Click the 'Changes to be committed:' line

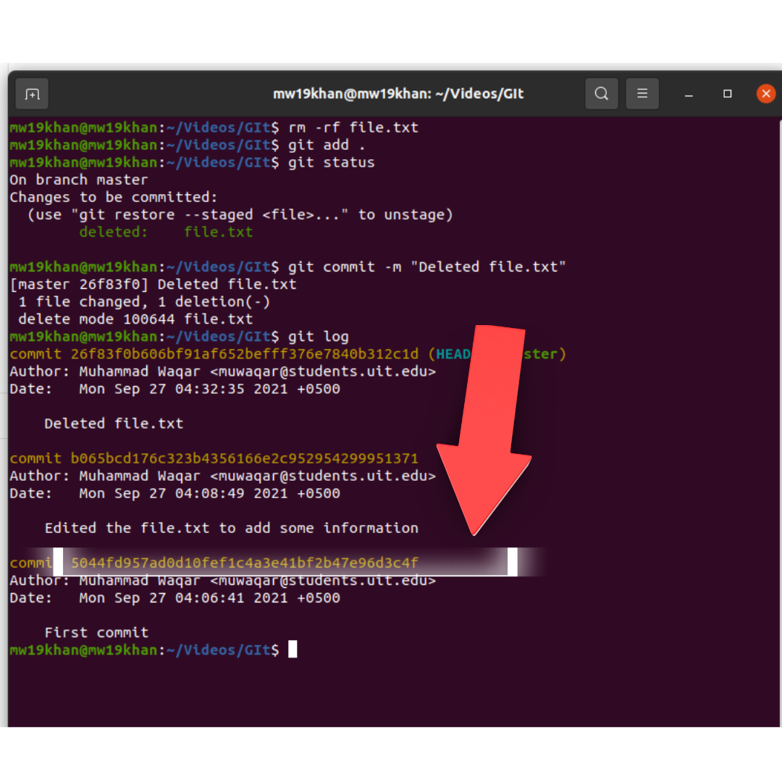pyautogui.click(x=114, y=198)
